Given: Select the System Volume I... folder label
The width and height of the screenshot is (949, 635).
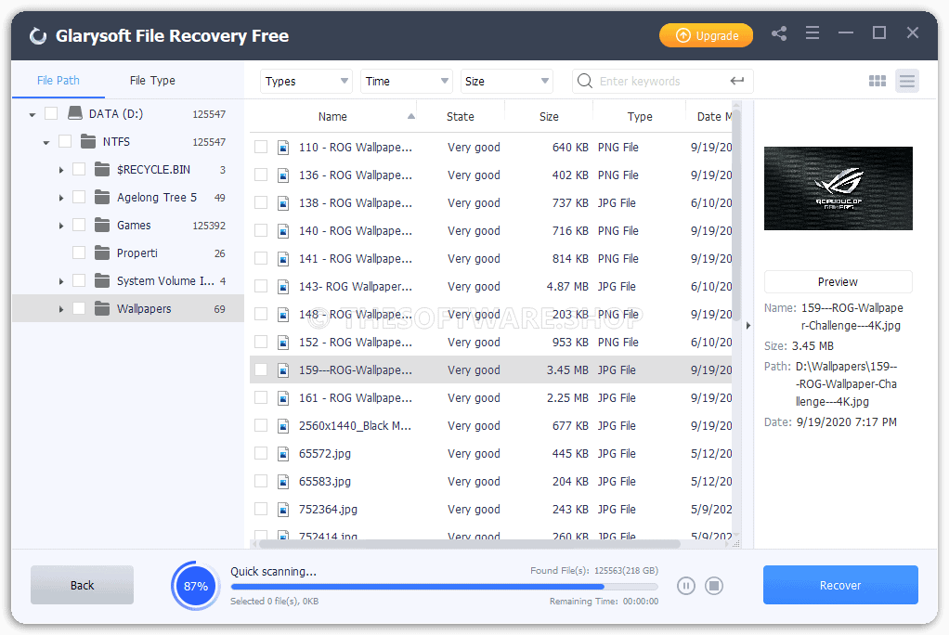Looking at the screenshot, I should click(x=165, y=280).
